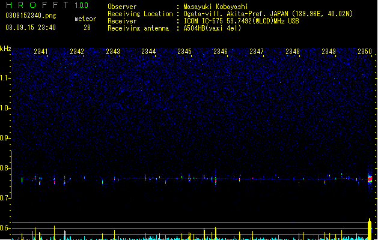This screenshot has width=378, height=240.
Task: Select the 2343 time label
Action: coord(113,52)
